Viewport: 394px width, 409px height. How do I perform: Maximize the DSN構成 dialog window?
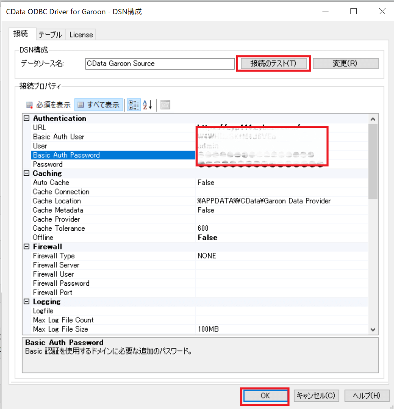[354, 11]
